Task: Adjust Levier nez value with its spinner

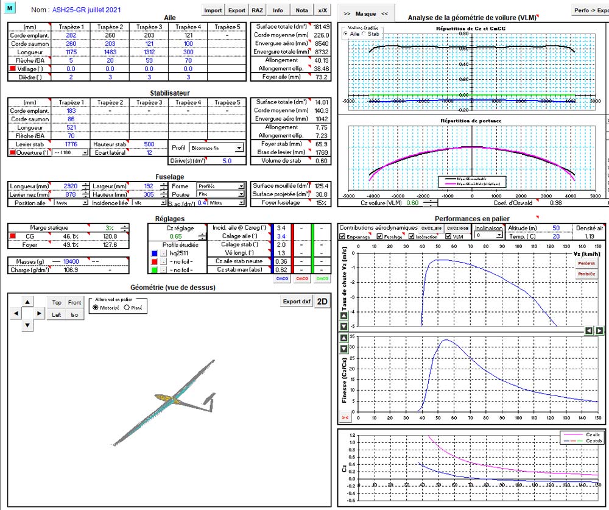Action: pos(85,194)
